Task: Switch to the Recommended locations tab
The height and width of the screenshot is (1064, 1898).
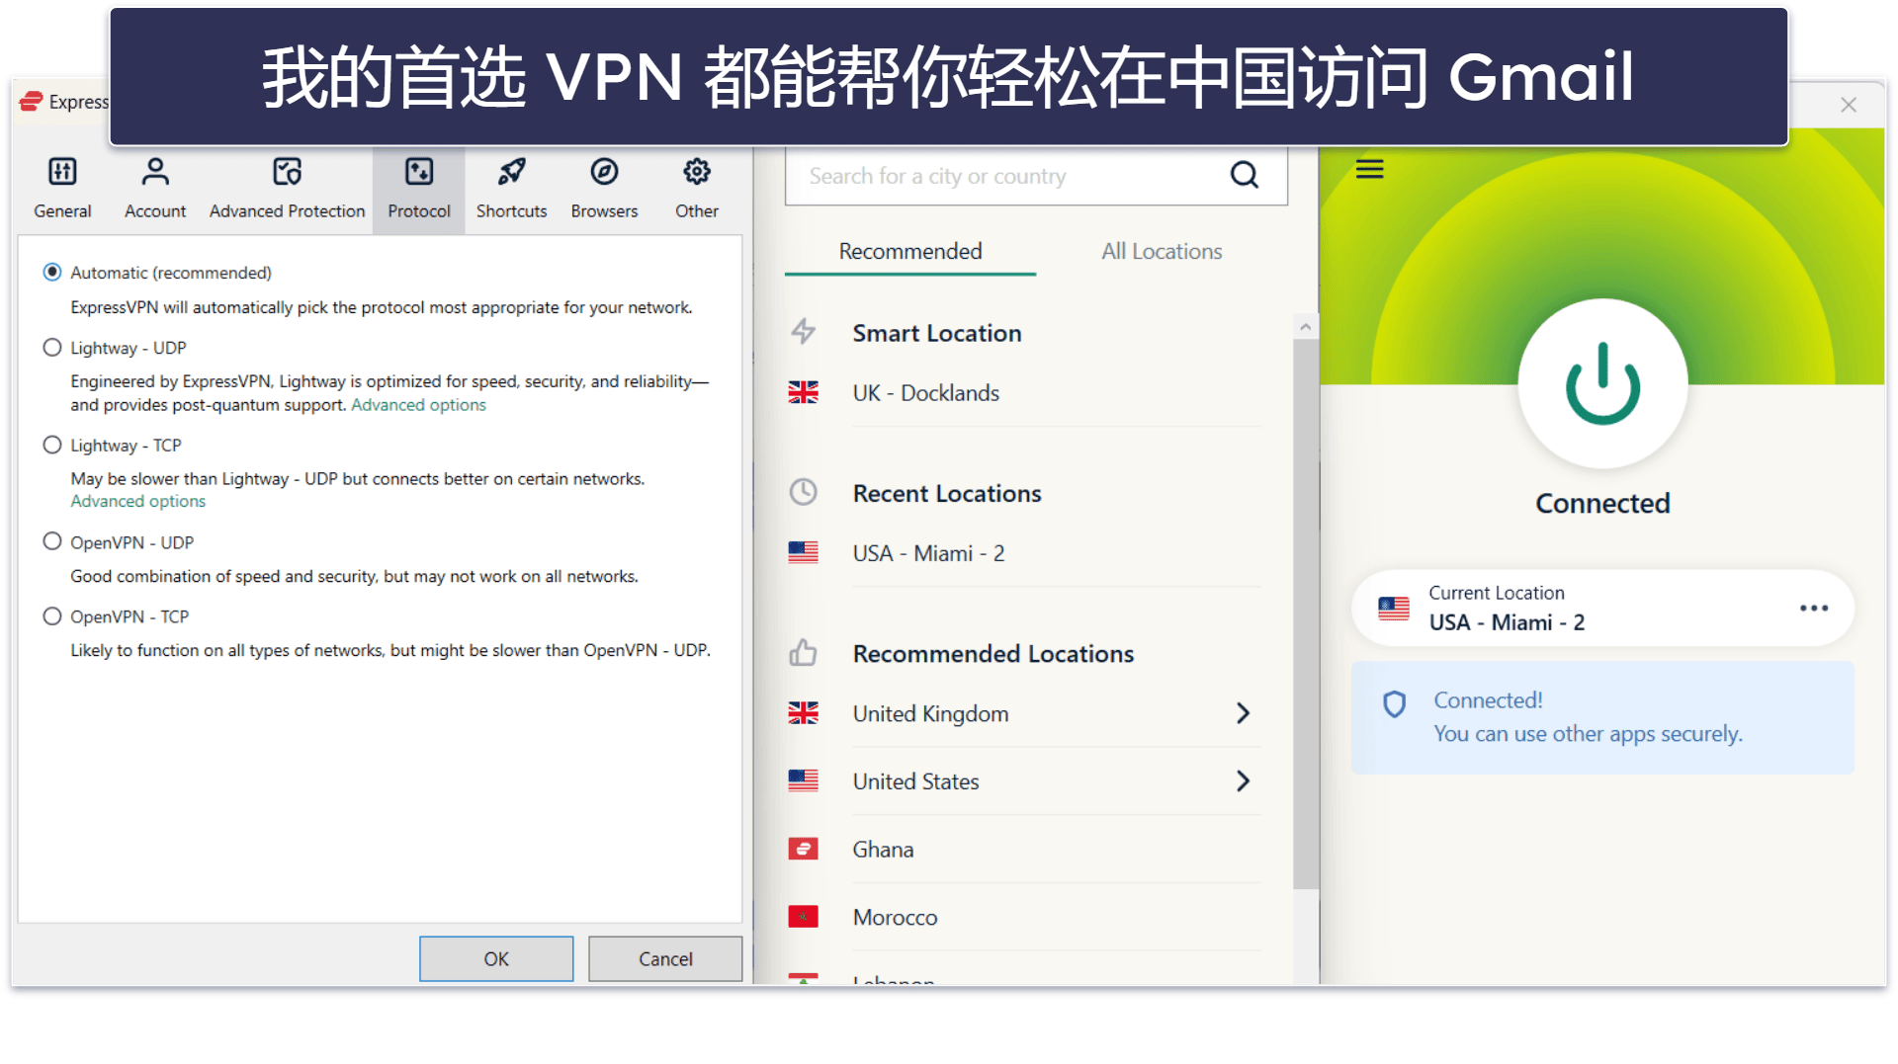Action: click(x=910, y=251)
